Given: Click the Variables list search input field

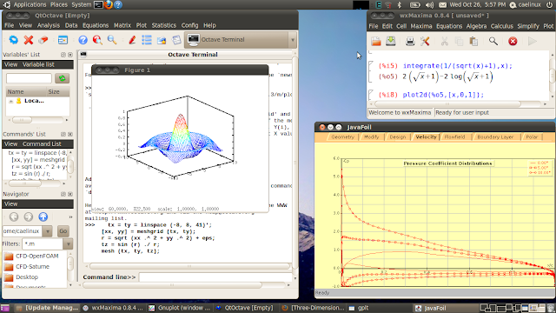Looking at the screenshot, I should pyautogui.click(x=29, y=78).
